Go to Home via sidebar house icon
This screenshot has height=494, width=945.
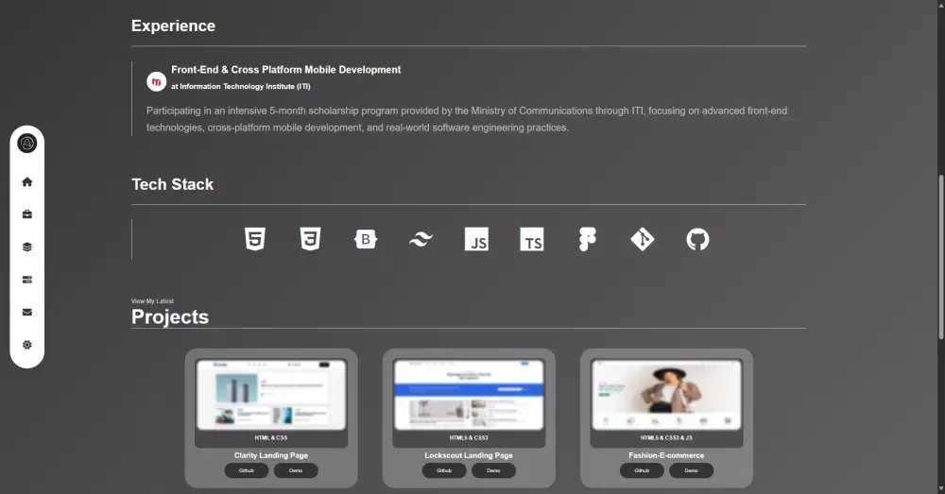point(27,182)
